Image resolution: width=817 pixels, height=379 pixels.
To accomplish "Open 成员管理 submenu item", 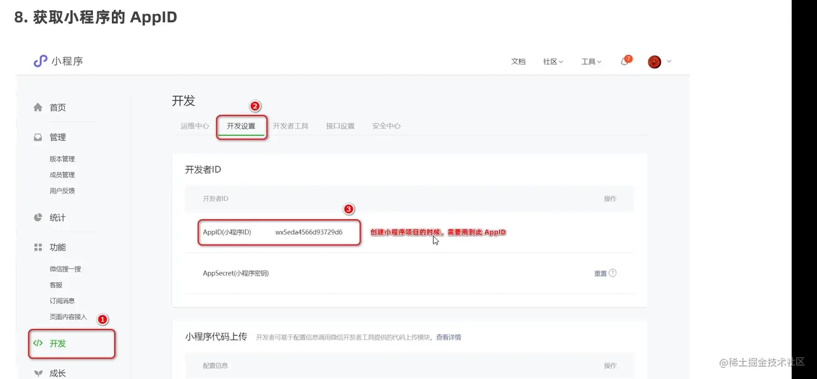I will click(62, 175).
